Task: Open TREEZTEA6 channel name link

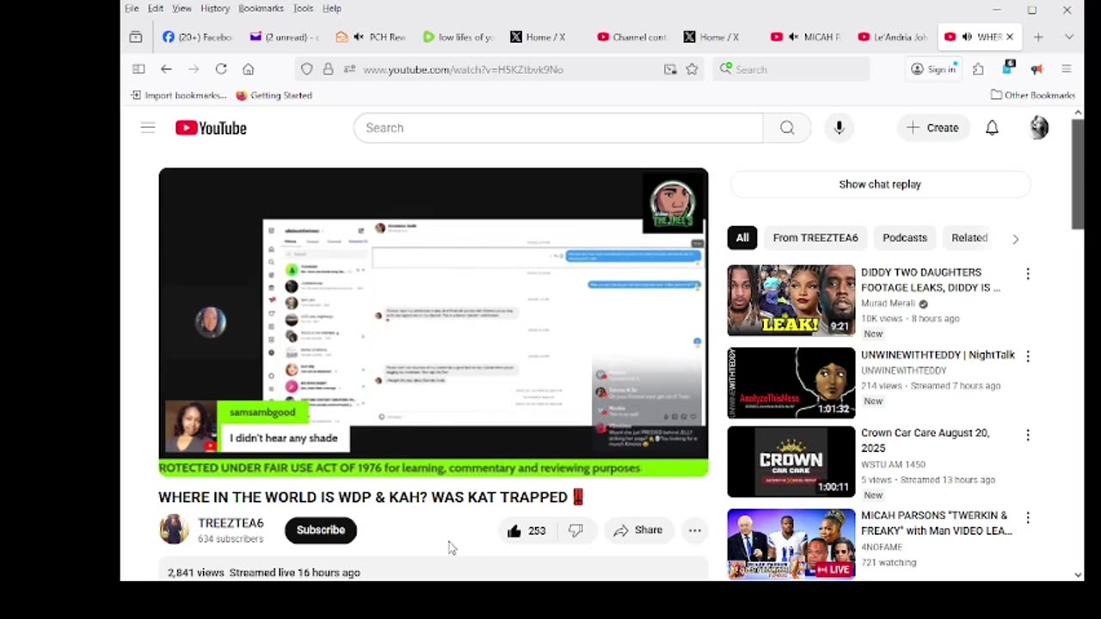Action: (x=231, y=523)
